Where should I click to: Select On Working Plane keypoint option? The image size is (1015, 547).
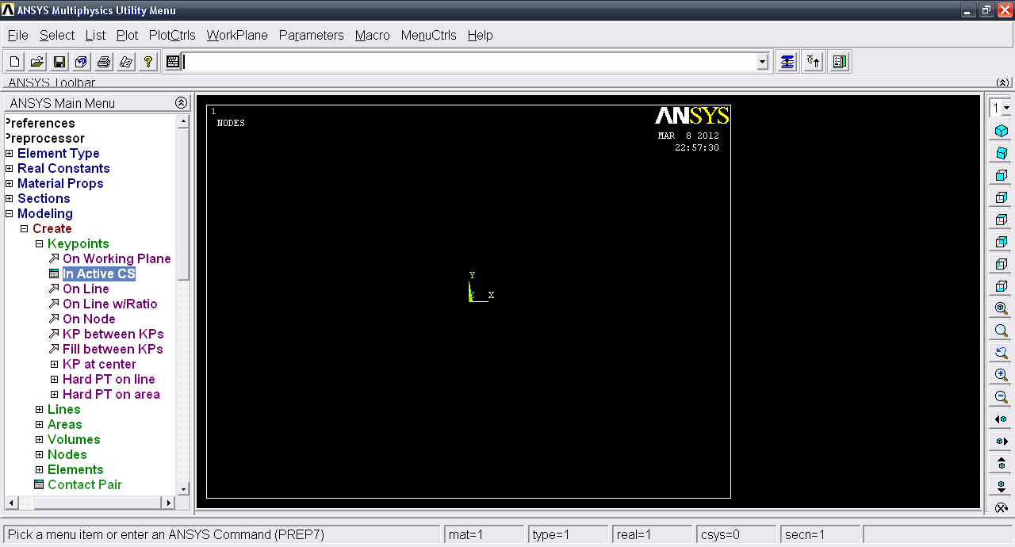117,259
